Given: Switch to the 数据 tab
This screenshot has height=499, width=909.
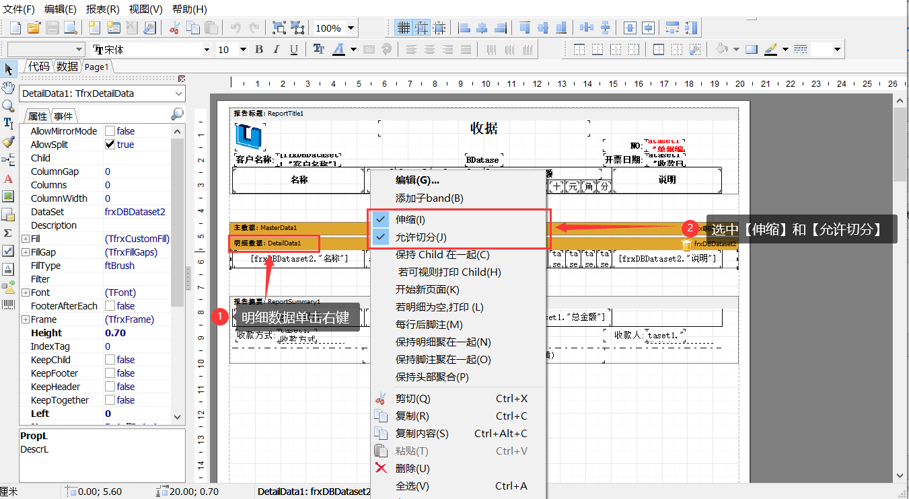Looking at the screenshot, I should 67,66.
